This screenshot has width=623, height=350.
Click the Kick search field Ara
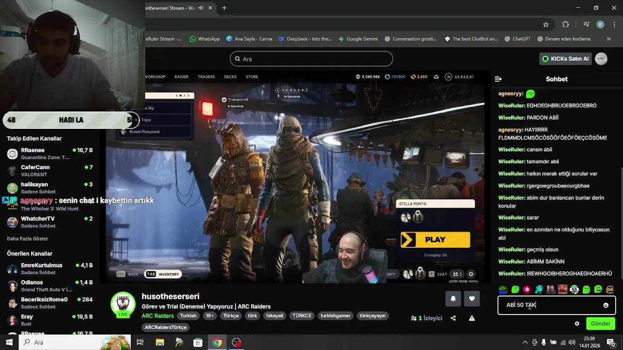click(311, 59)
